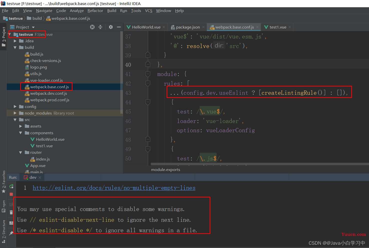Click the fold marker at line 44
The image size is (369, 248).
pos(148,102)
